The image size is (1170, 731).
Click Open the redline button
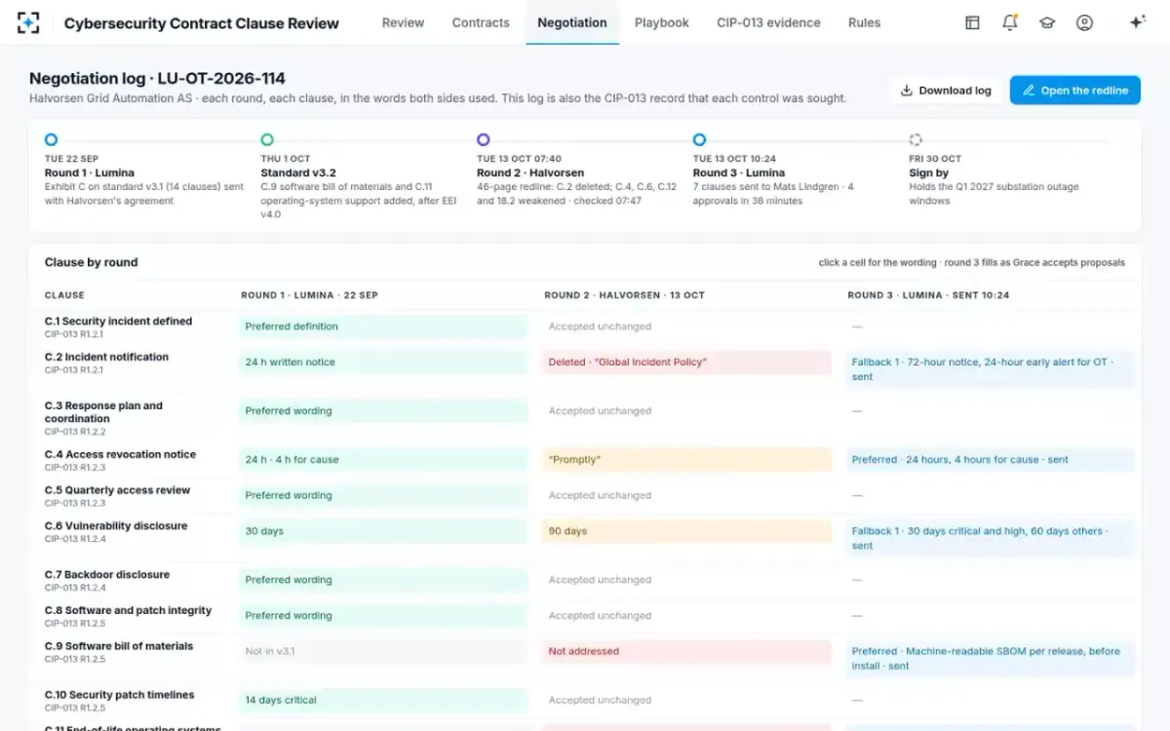[x=1074, y=91]
